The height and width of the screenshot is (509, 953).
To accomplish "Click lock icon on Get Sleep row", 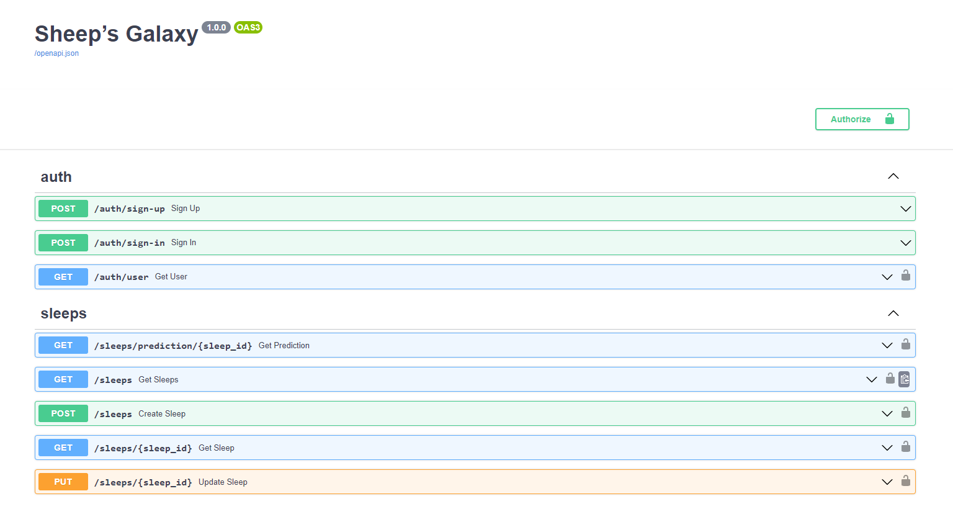I will pos(905,446).
